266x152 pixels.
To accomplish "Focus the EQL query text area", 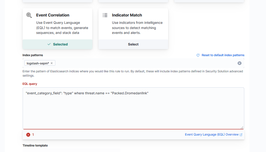I will (x=133, y=110).
